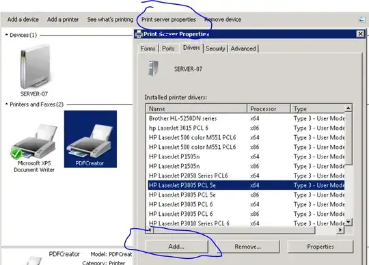
Task: Open the Advanced tab
Action: pyautogui.click(x=243, y=48)
